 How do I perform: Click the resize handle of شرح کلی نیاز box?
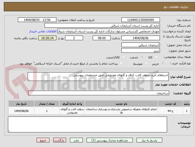[29, 80]
